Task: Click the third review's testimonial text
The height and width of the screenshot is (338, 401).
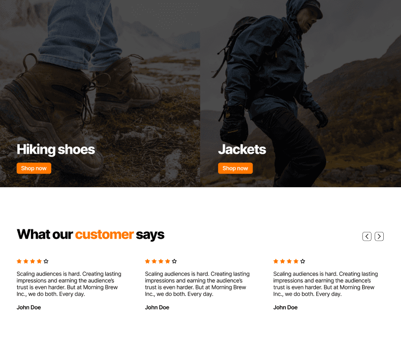Action: pyautogui.click(x=326, y=284)
